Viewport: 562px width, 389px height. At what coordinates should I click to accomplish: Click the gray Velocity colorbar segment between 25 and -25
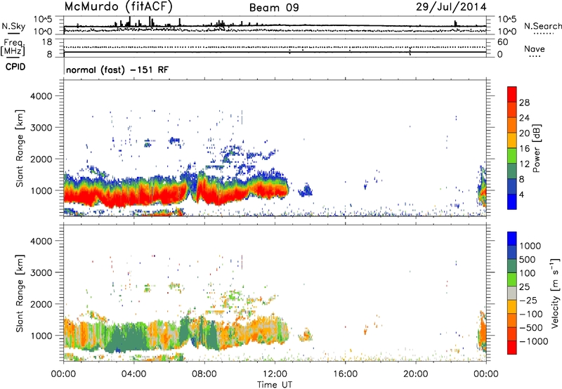(512, 294)
